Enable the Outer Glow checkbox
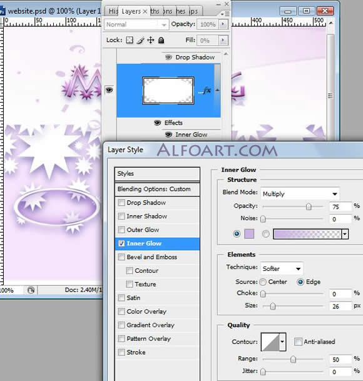Image resolution: width=363 pixels, height=381 pixels. [121, 230]
